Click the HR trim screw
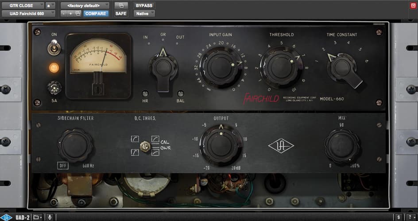 (145, 93)
